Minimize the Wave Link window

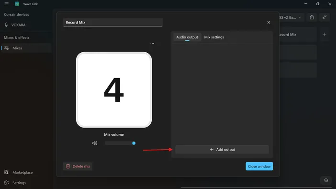[306, 4]
